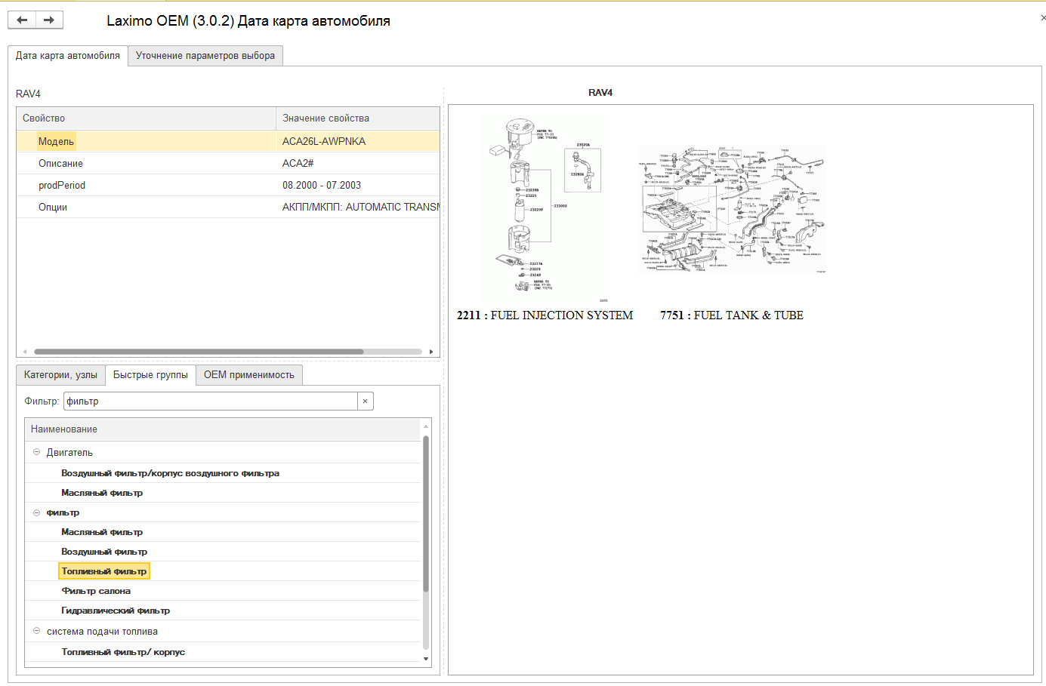The image size is (1046, 686).
Task: Open the 2211 Fuel Injection System diagram
Action: point(545,210)
